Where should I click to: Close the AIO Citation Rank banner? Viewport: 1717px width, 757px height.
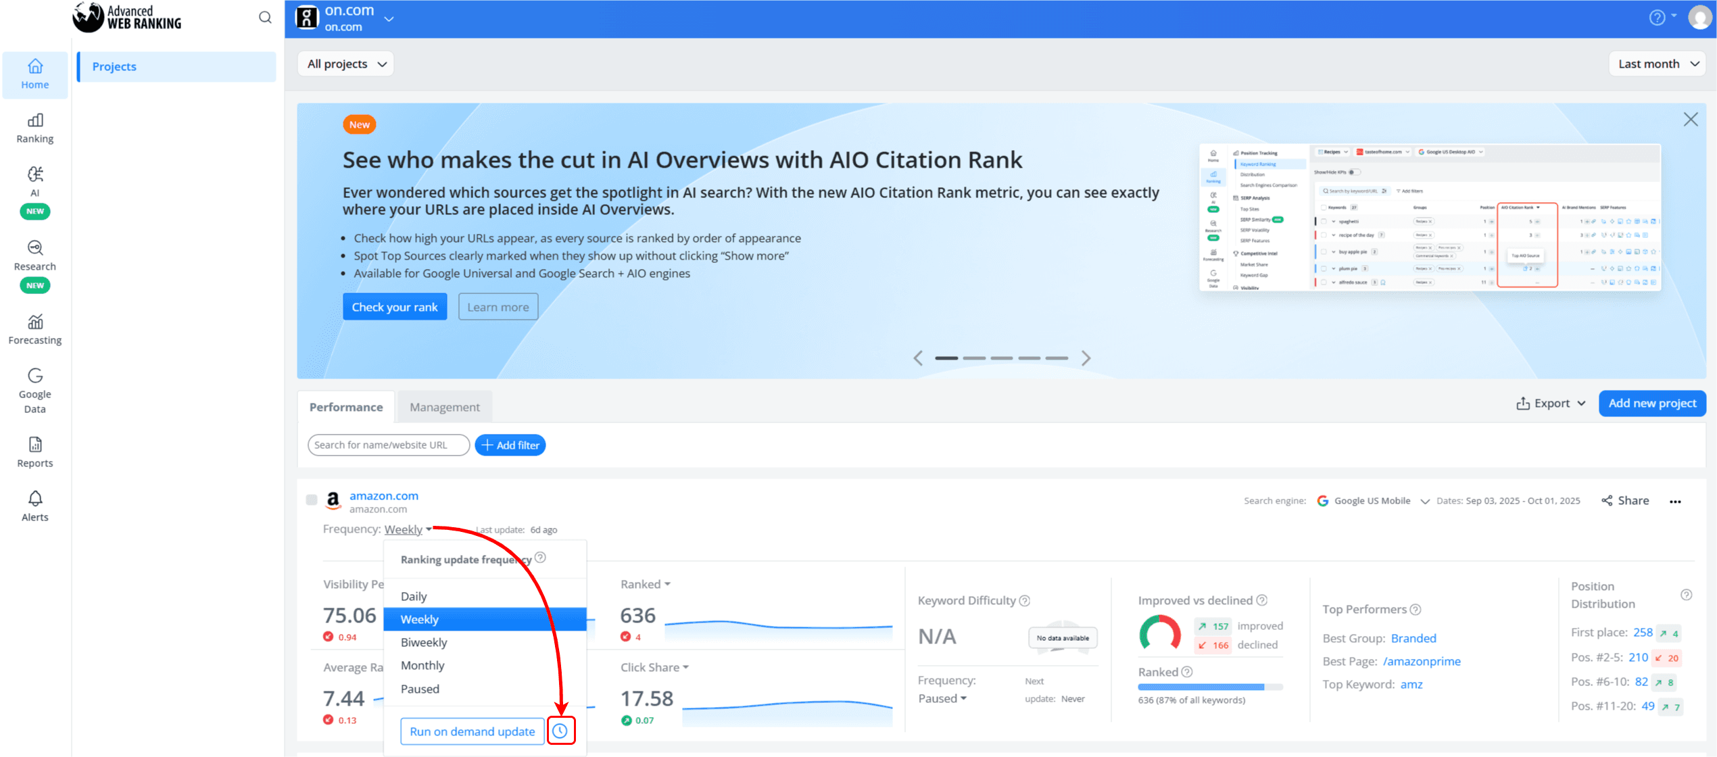click(1691, 120)
